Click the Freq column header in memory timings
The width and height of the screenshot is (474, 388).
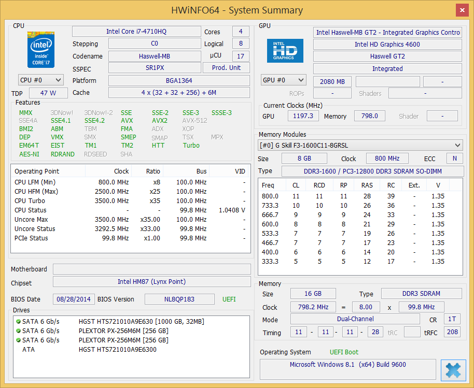[272, 185]
